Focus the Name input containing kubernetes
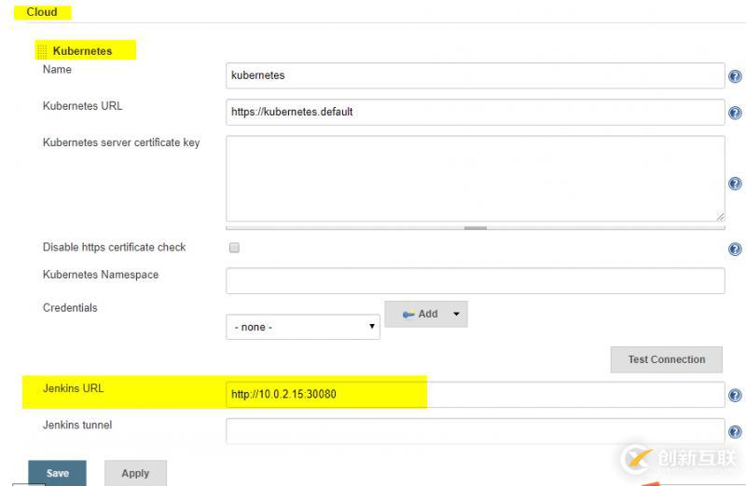746x486 pixels. pyautogui.click(x=475, y=75)
